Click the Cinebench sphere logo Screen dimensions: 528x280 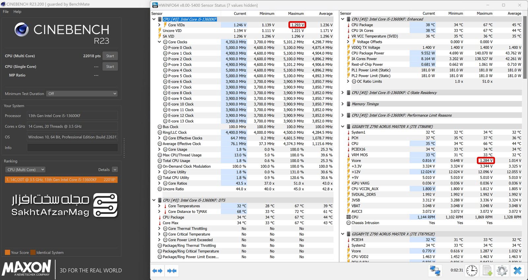(22, 30)
